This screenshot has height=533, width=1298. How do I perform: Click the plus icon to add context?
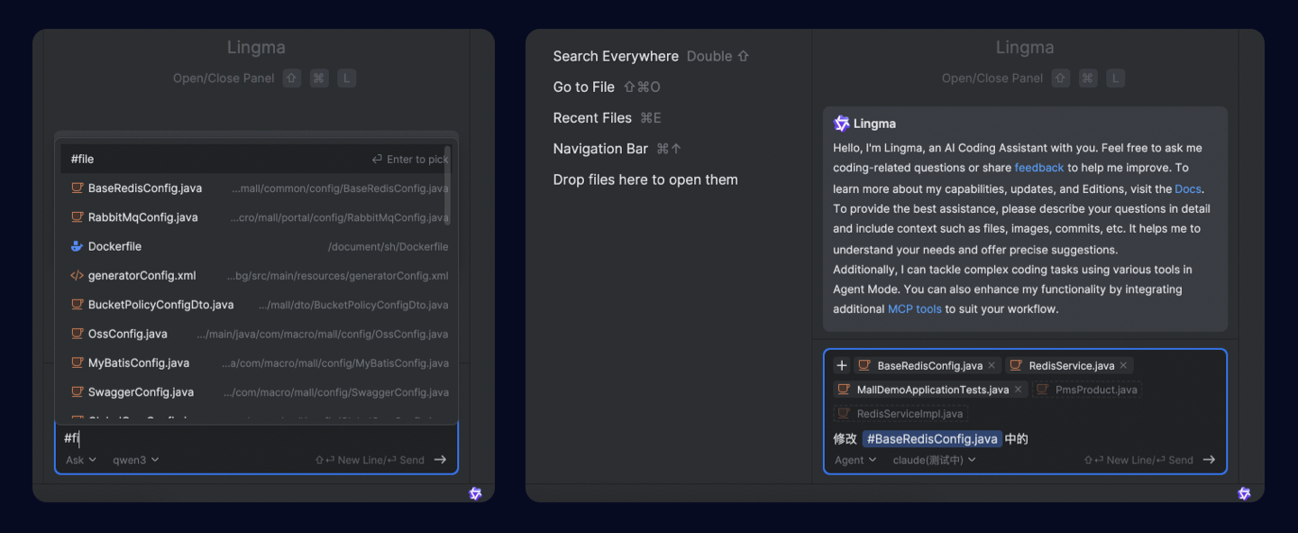[x=841, y=365]
